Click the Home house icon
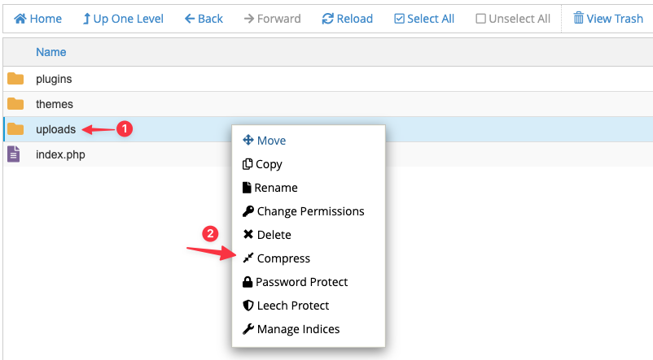653x360 pixels. coord(20,19)
